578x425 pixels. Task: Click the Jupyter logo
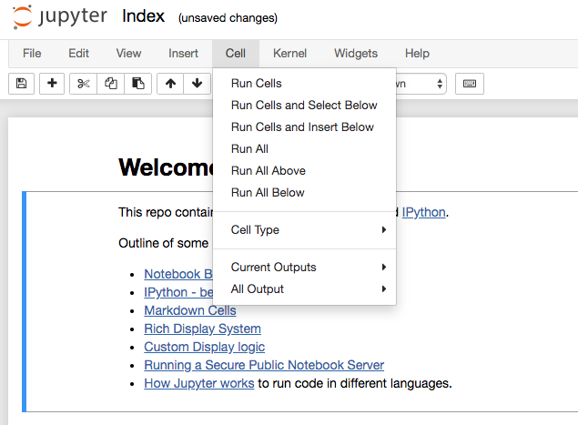(60, 16)
